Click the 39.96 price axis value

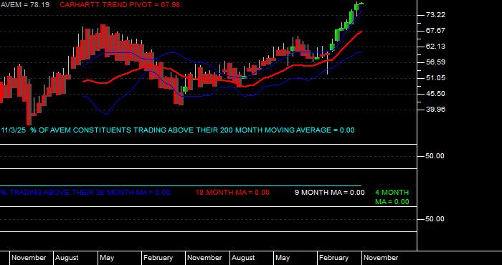coord(436,110)
